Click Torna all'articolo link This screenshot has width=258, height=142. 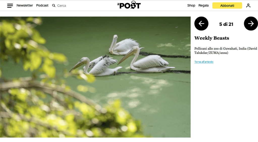click(x=204, y=62)
